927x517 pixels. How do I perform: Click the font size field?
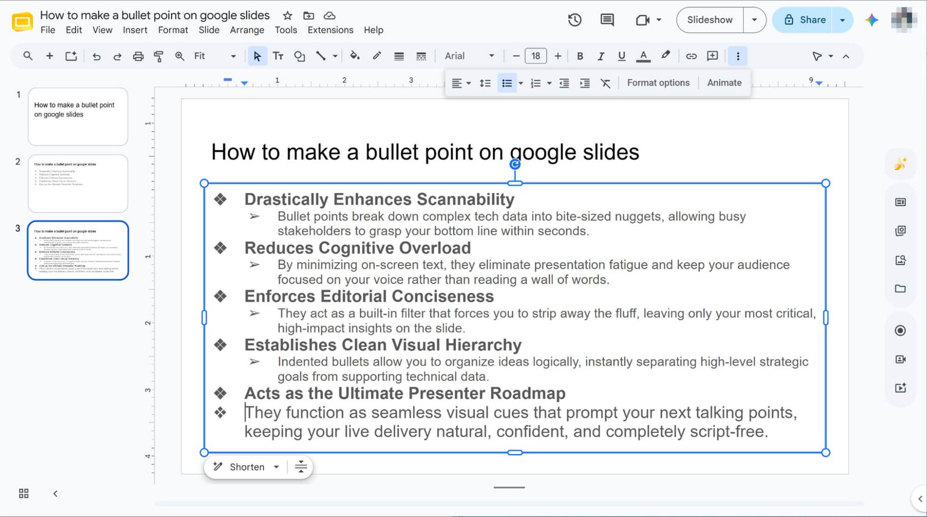click(x=535, y=56)
